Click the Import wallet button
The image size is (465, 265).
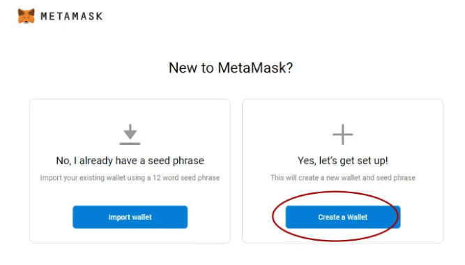[x=130, y=217]
